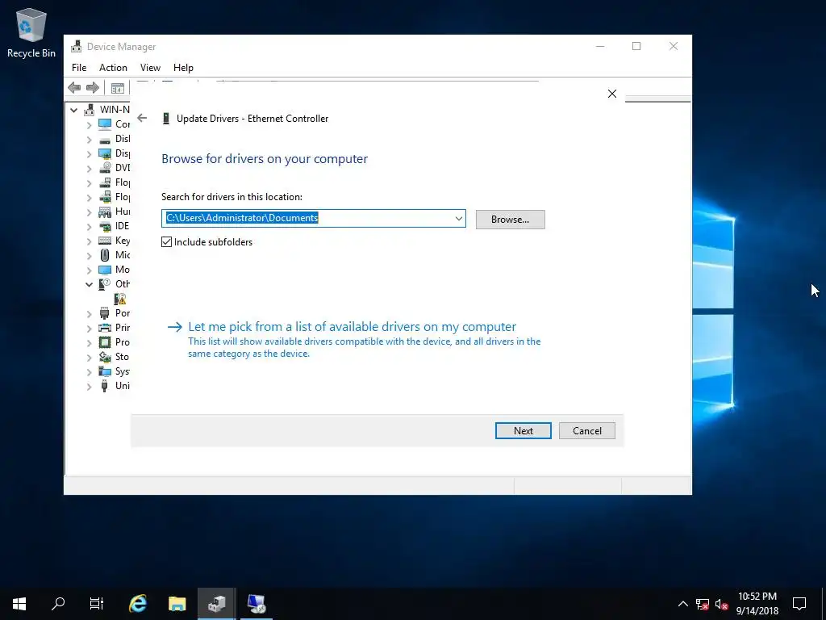Click the Human Interface Devices category icon

click(x=105, y=212)
